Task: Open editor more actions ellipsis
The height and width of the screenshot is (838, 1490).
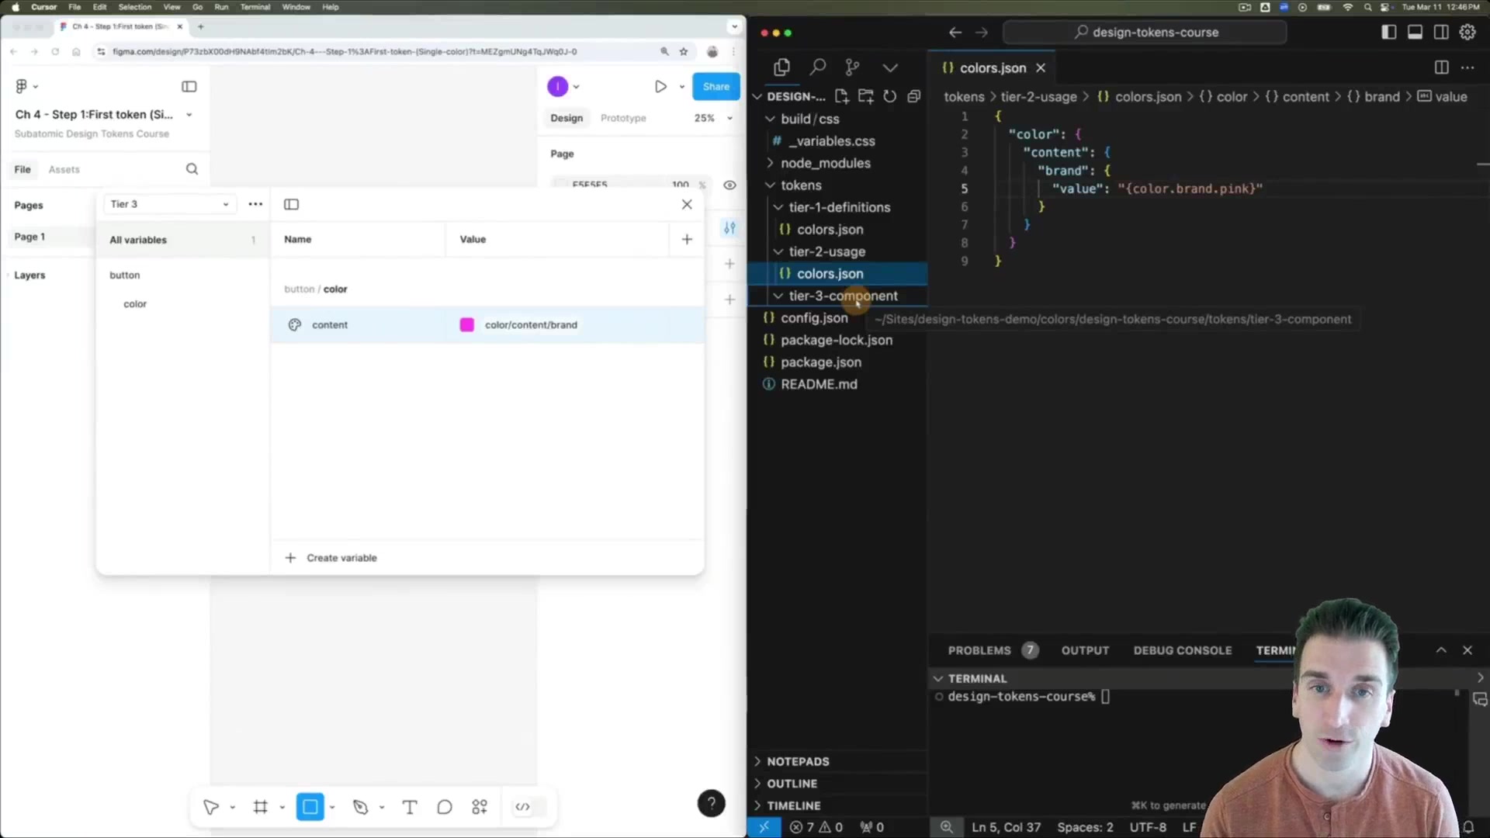Action: [1467, 68]
